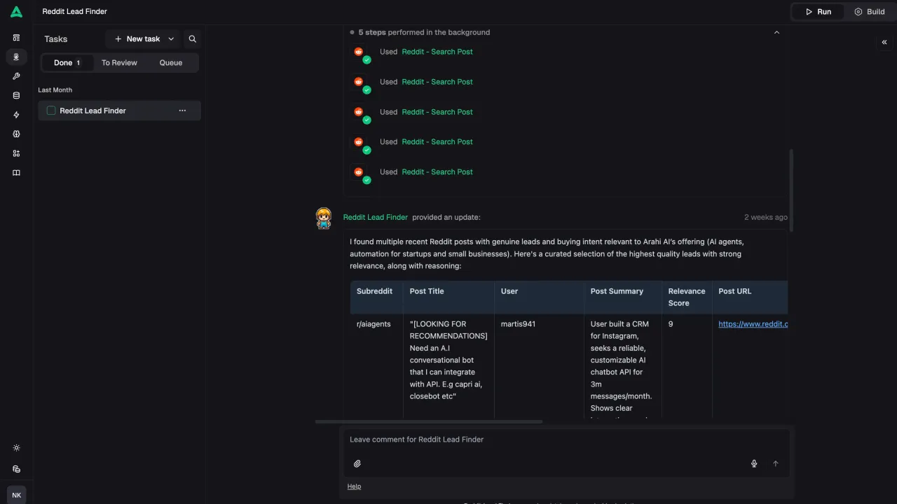The image size is (897, 504).
Task: Select the martis941 user cell
Action: (x=539, y=366)
